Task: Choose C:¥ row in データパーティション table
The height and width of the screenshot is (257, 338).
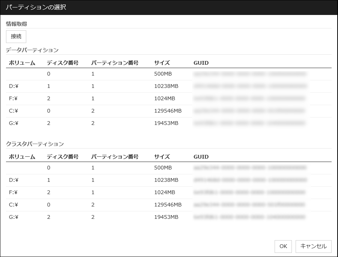Action: click(14, 111)
